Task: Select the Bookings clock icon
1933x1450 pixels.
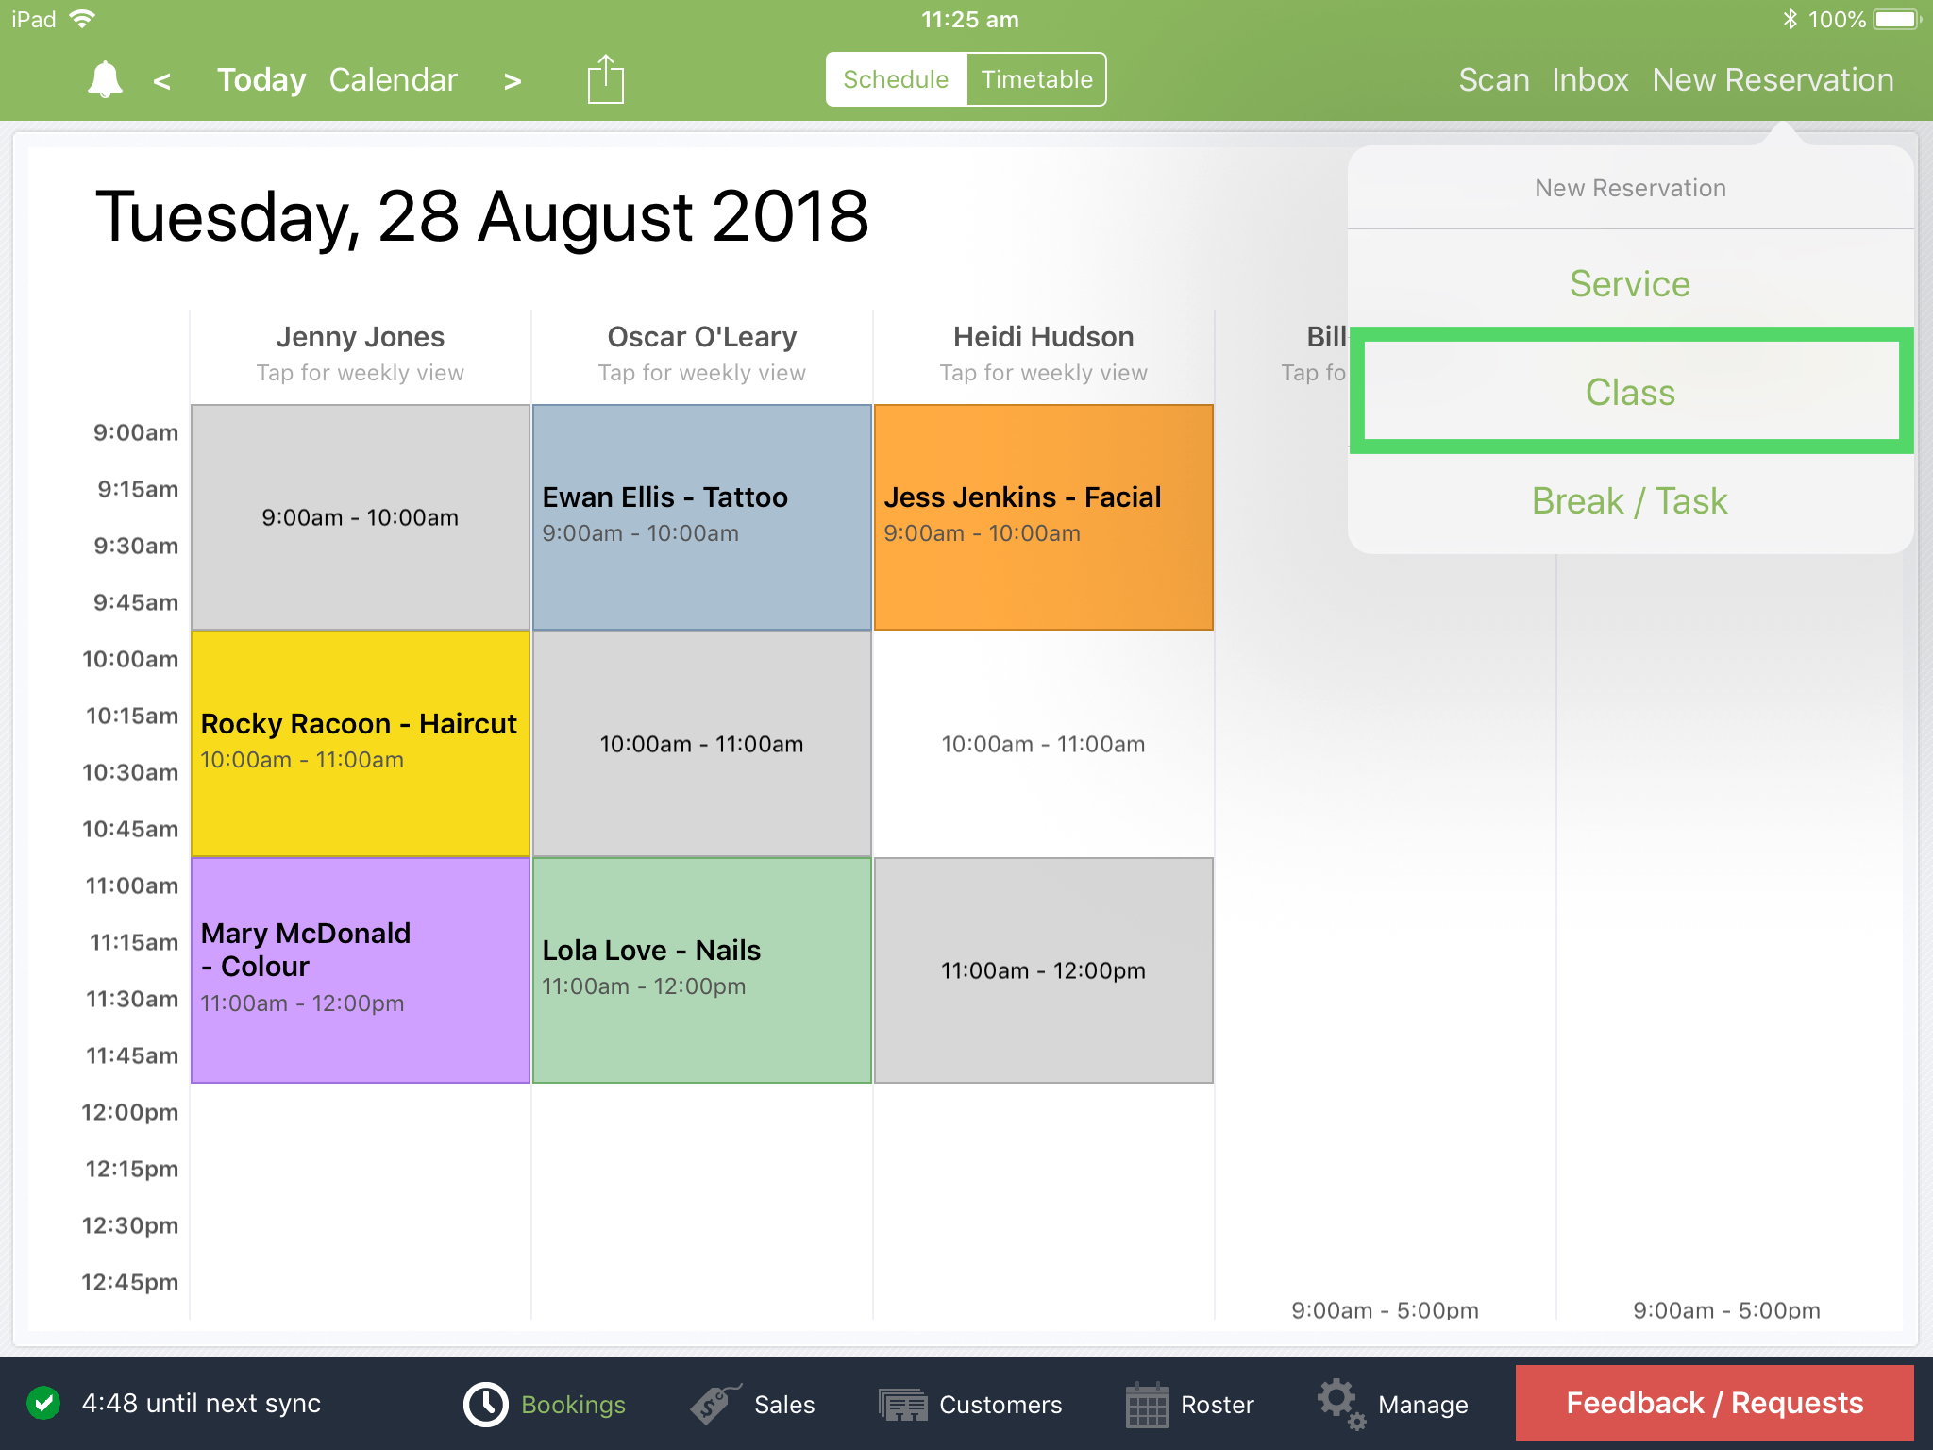Action: click(x=485, y=1404)
